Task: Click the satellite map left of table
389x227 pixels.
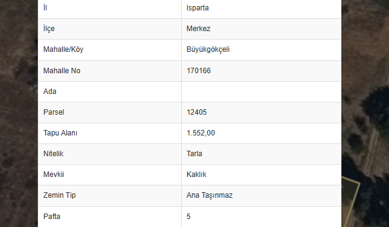Action: click(19, 113)
